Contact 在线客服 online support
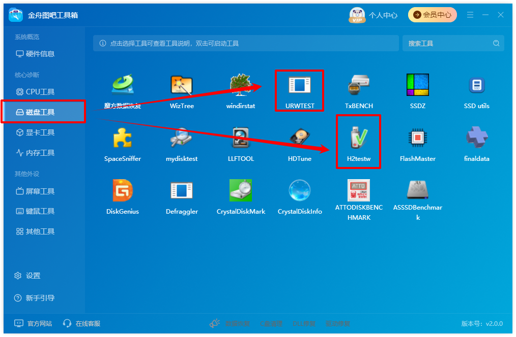 pyautogui.click(x=82, y=323)
